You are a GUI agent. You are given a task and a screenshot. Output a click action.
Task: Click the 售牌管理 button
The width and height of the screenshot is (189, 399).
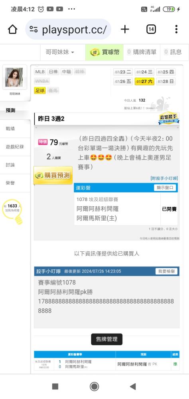point(107,339)
